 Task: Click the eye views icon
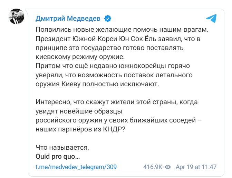168,167
